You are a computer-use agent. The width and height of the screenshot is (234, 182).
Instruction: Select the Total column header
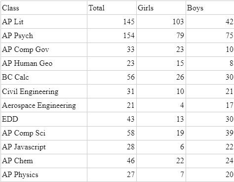click(112, 8)
